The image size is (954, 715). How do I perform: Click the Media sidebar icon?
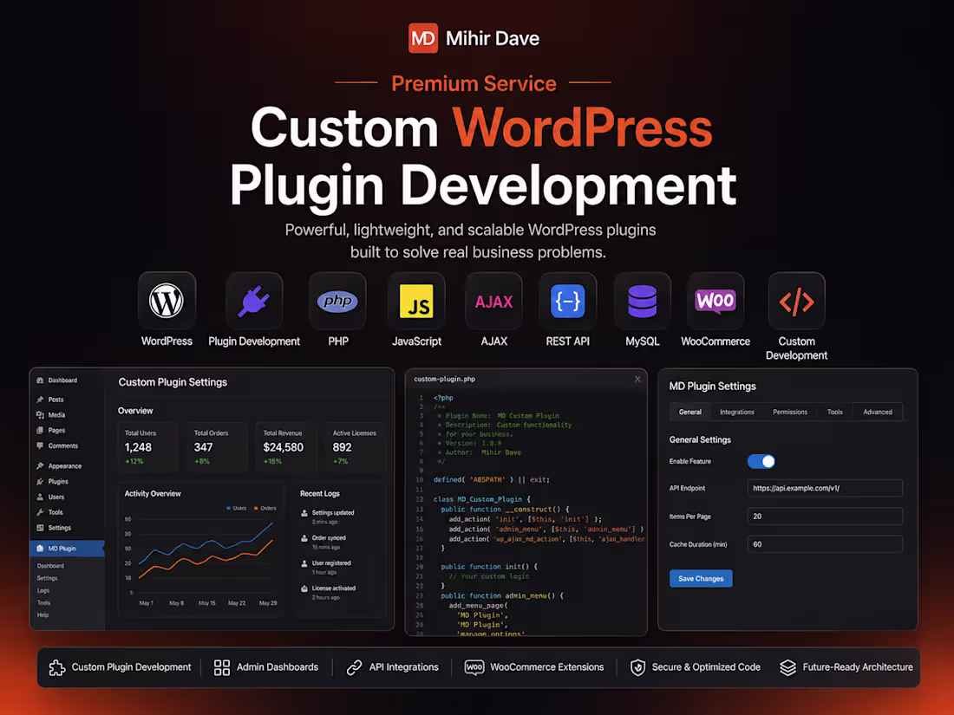pyautogui.click(x=40, y=415)
